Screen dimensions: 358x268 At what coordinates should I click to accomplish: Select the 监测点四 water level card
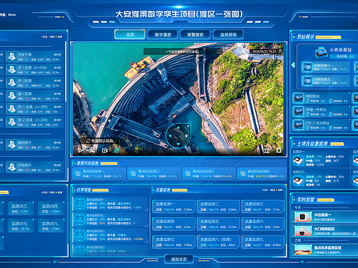tap(51, 208)
